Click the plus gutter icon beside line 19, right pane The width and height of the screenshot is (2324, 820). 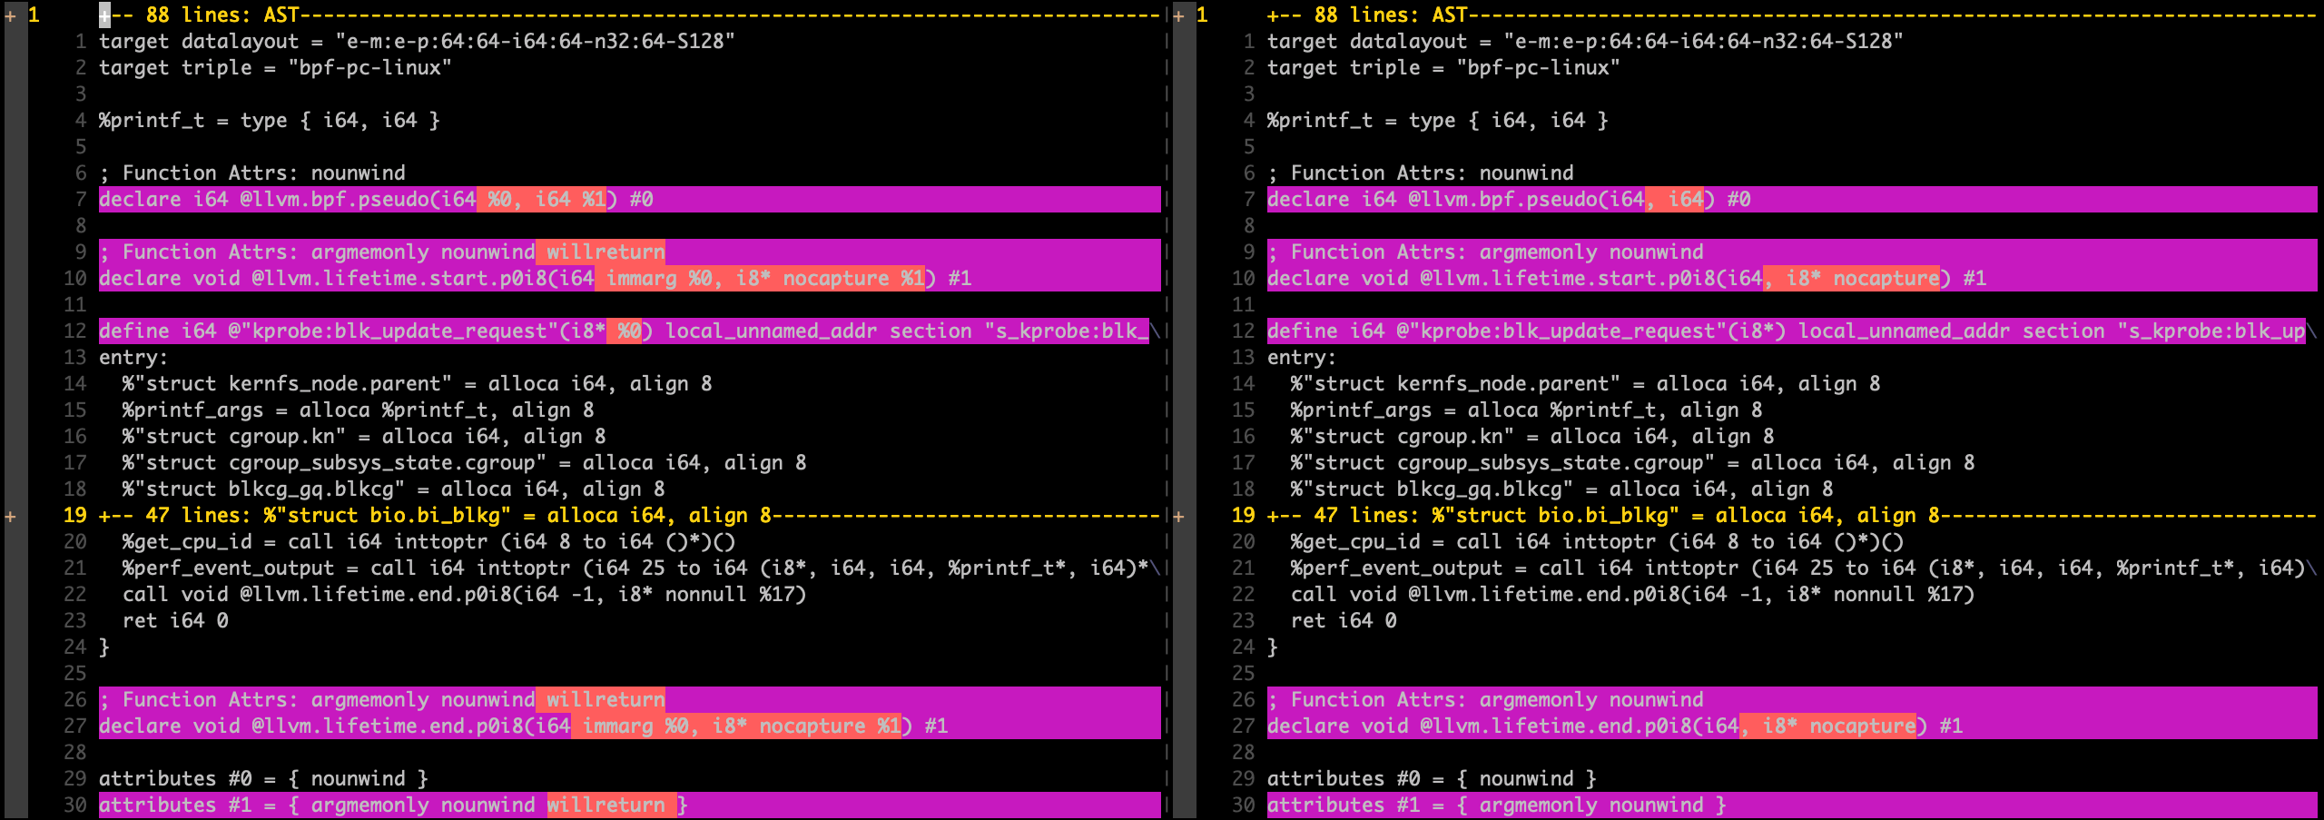click(1180, 515)
